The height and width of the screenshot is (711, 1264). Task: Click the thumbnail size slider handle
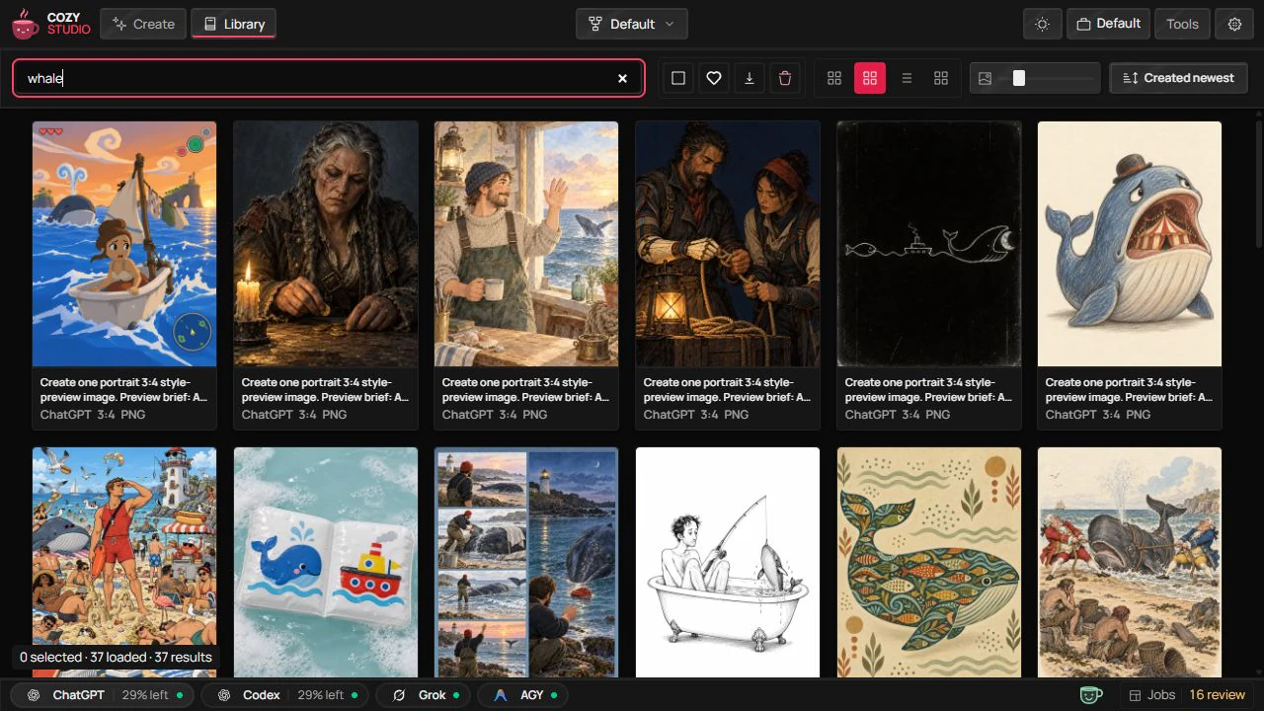click(x=1019, y=78)
